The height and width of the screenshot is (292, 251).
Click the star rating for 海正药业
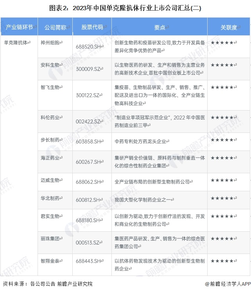222,158
